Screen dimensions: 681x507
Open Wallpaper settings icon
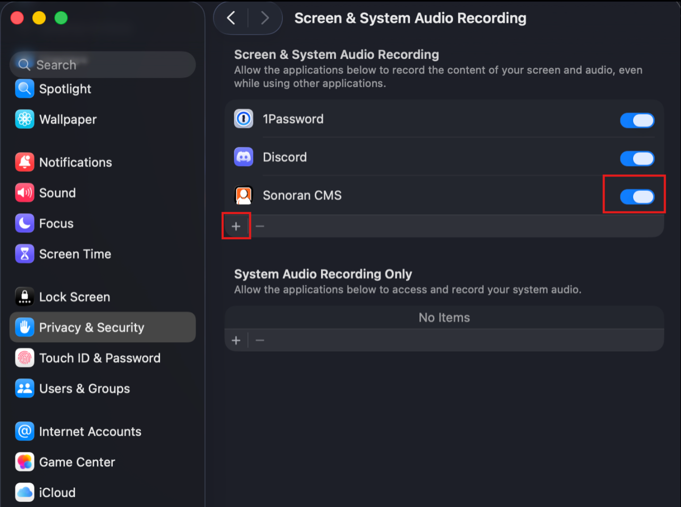[24, 120]
